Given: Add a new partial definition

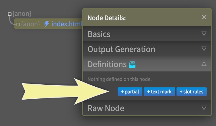Looking at the screenshot, I should click(130, 92).
